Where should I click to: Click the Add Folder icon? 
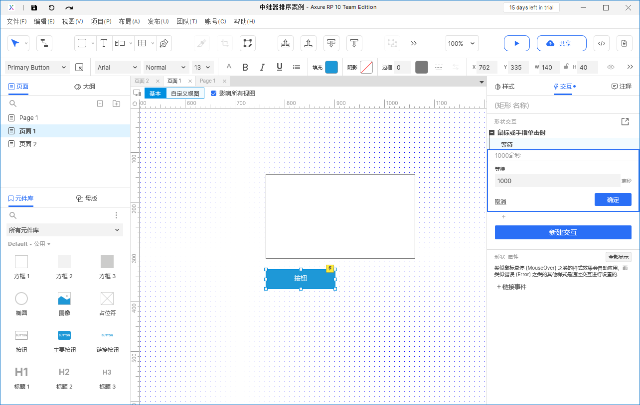point(116,103)
